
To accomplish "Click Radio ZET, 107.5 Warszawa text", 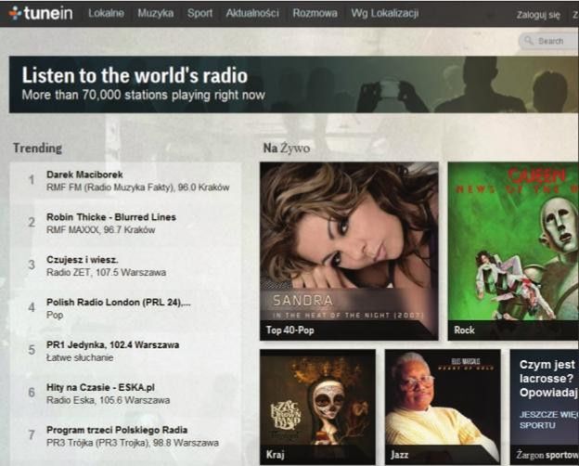I will 106,272.
